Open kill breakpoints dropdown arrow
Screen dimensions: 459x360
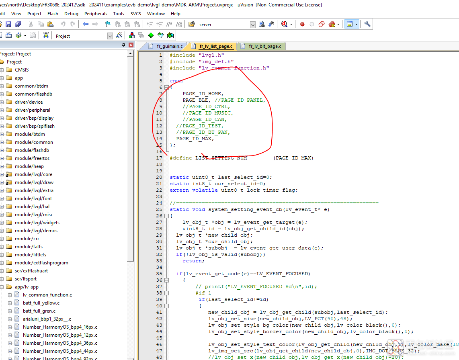[338, 24]
